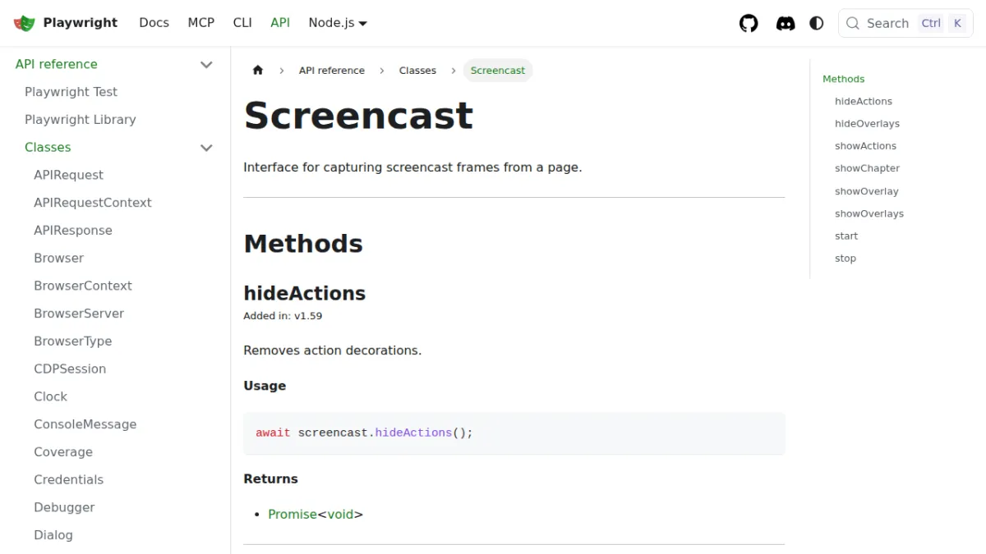
Task: Open BrowserType class page
Action: (x=72, y=341)
